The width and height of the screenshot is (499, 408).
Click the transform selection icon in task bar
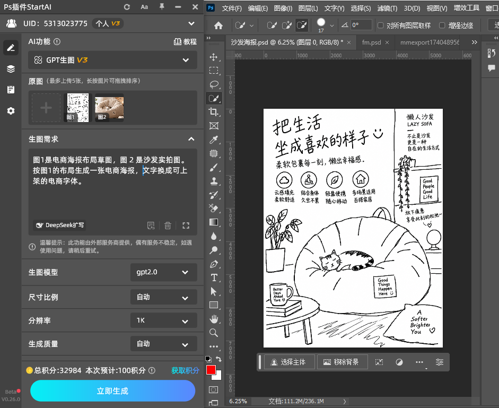coord(379,362)
